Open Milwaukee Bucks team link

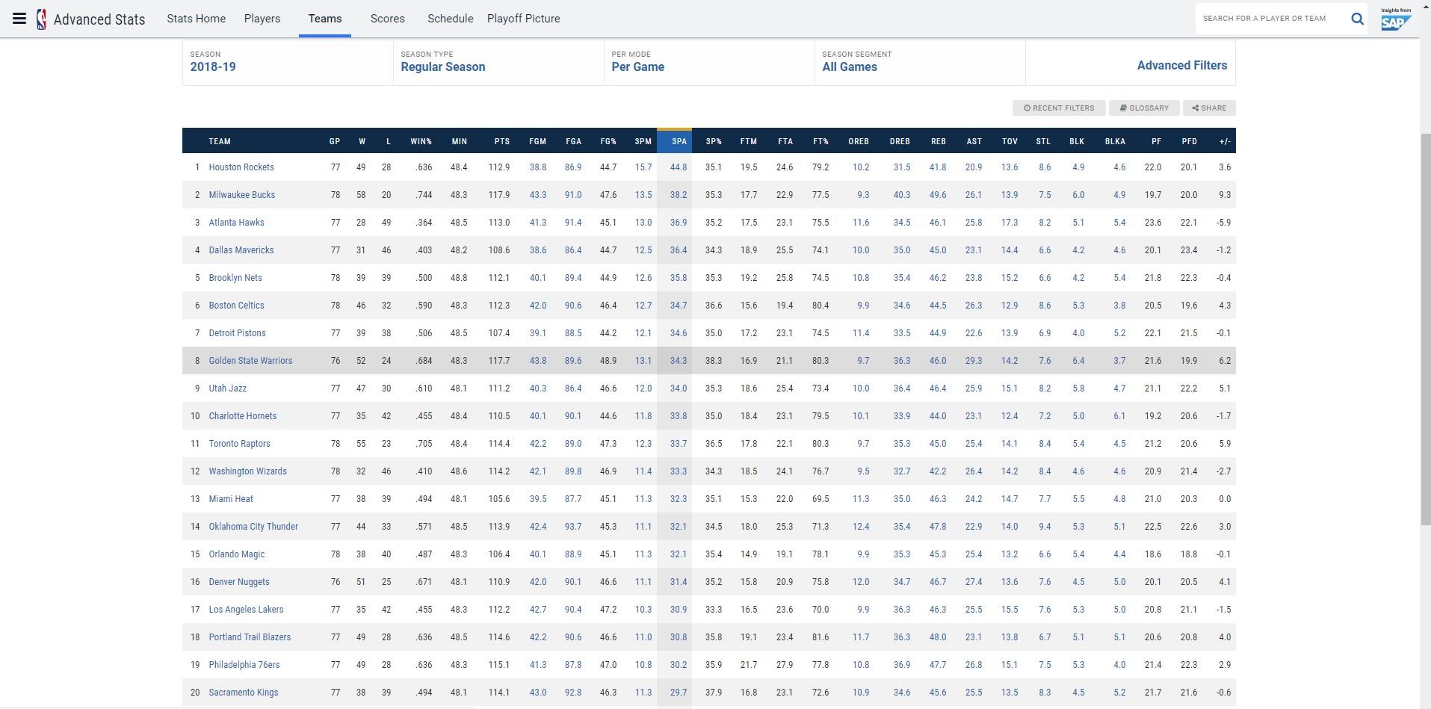(242, 195)
